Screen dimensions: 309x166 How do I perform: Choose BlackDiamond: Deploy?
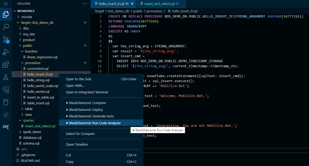click(101, 110)
